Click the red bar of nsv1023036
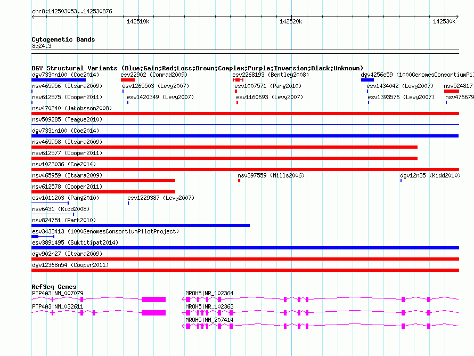 click(x=245, y=169)
